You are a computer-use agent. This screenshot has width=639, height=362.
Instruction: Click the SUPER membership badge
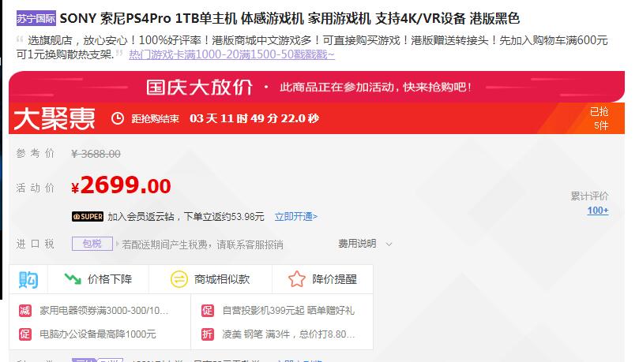(88, 216)
